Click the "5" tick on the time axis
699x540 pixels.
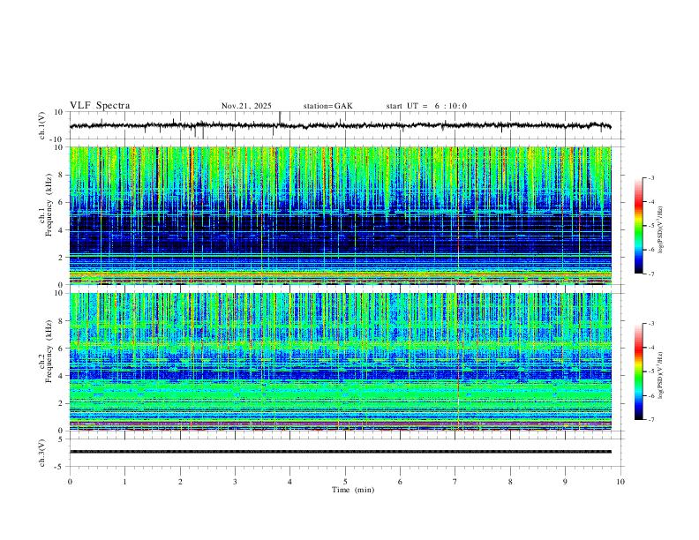345,482
